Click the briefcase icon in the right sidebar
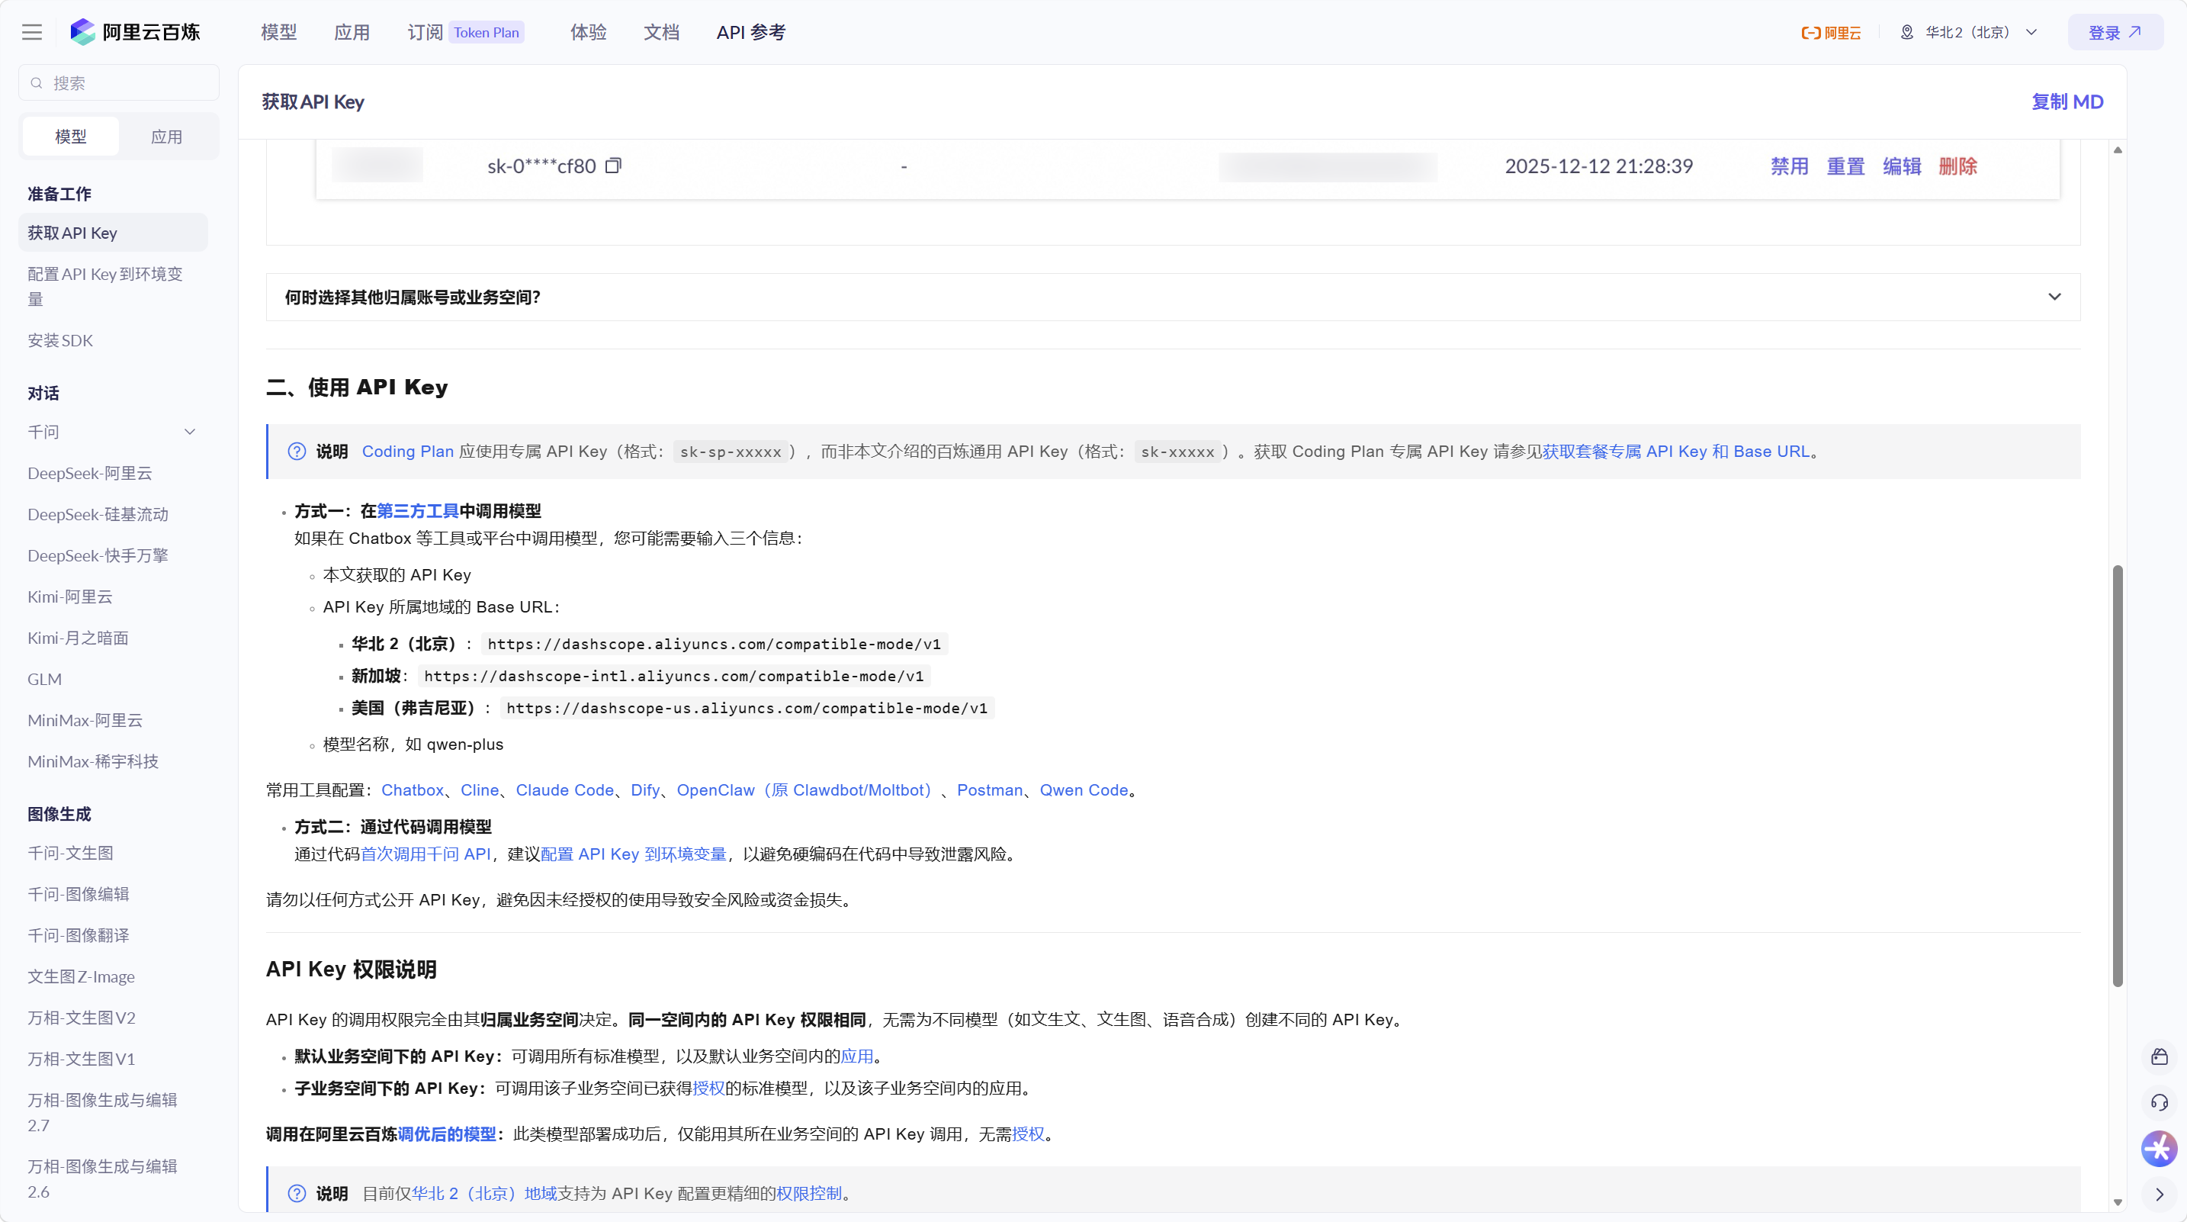The height and width of the screenshot is (1222, 2187). coord(2159,1057)
